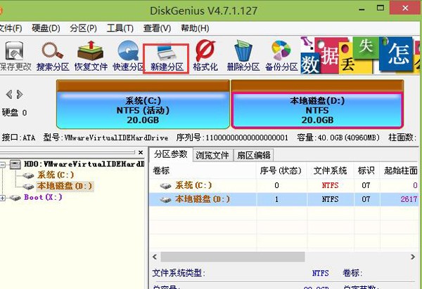Switch to the 分区参数 tab
This screenshot has height=289, width=422.
click(x=171, y=154)
